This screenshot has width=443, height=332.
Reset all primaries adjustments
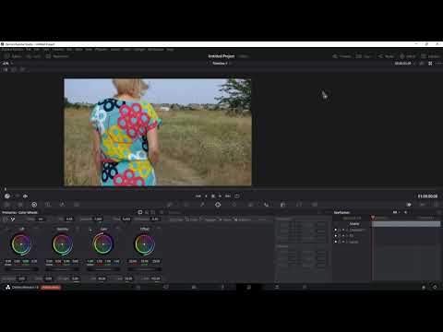162,212
